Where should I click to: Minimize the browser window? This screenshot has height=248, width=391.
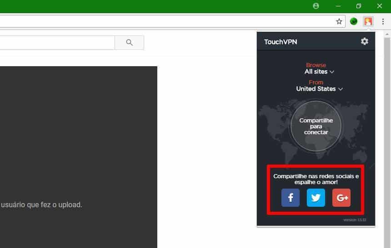[338, 6]
